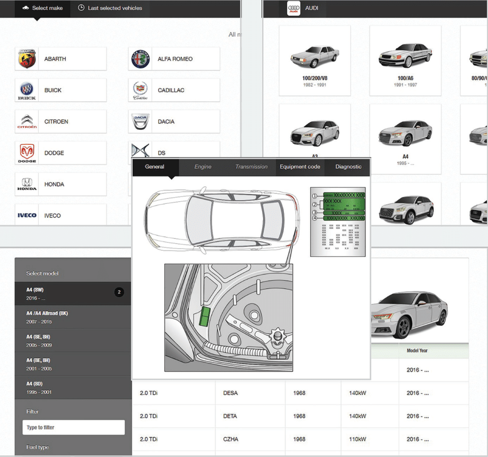Click the Honda H logo

click(27, 184)
